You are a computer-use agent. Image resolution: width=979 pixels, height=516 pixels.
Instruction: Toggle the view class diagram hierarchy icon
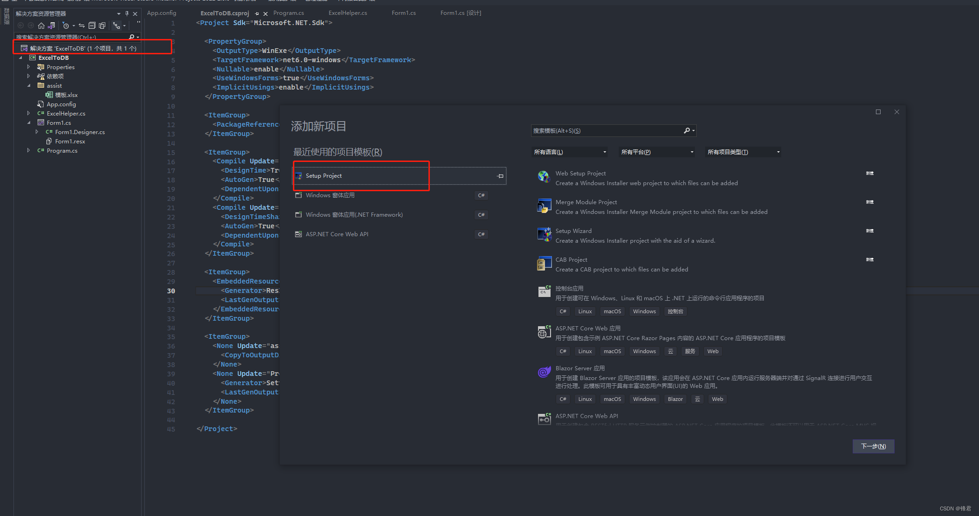116,26
